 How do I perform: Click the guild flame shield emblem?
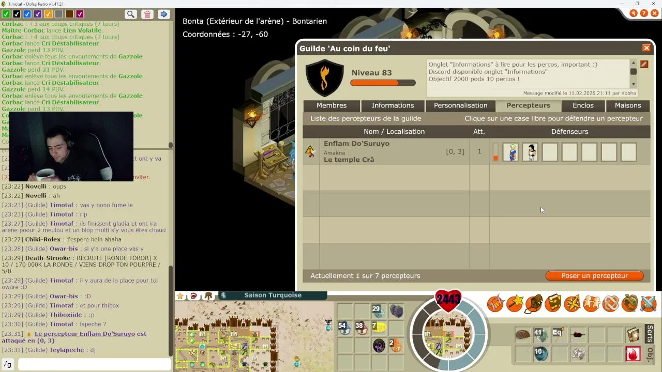325,78
